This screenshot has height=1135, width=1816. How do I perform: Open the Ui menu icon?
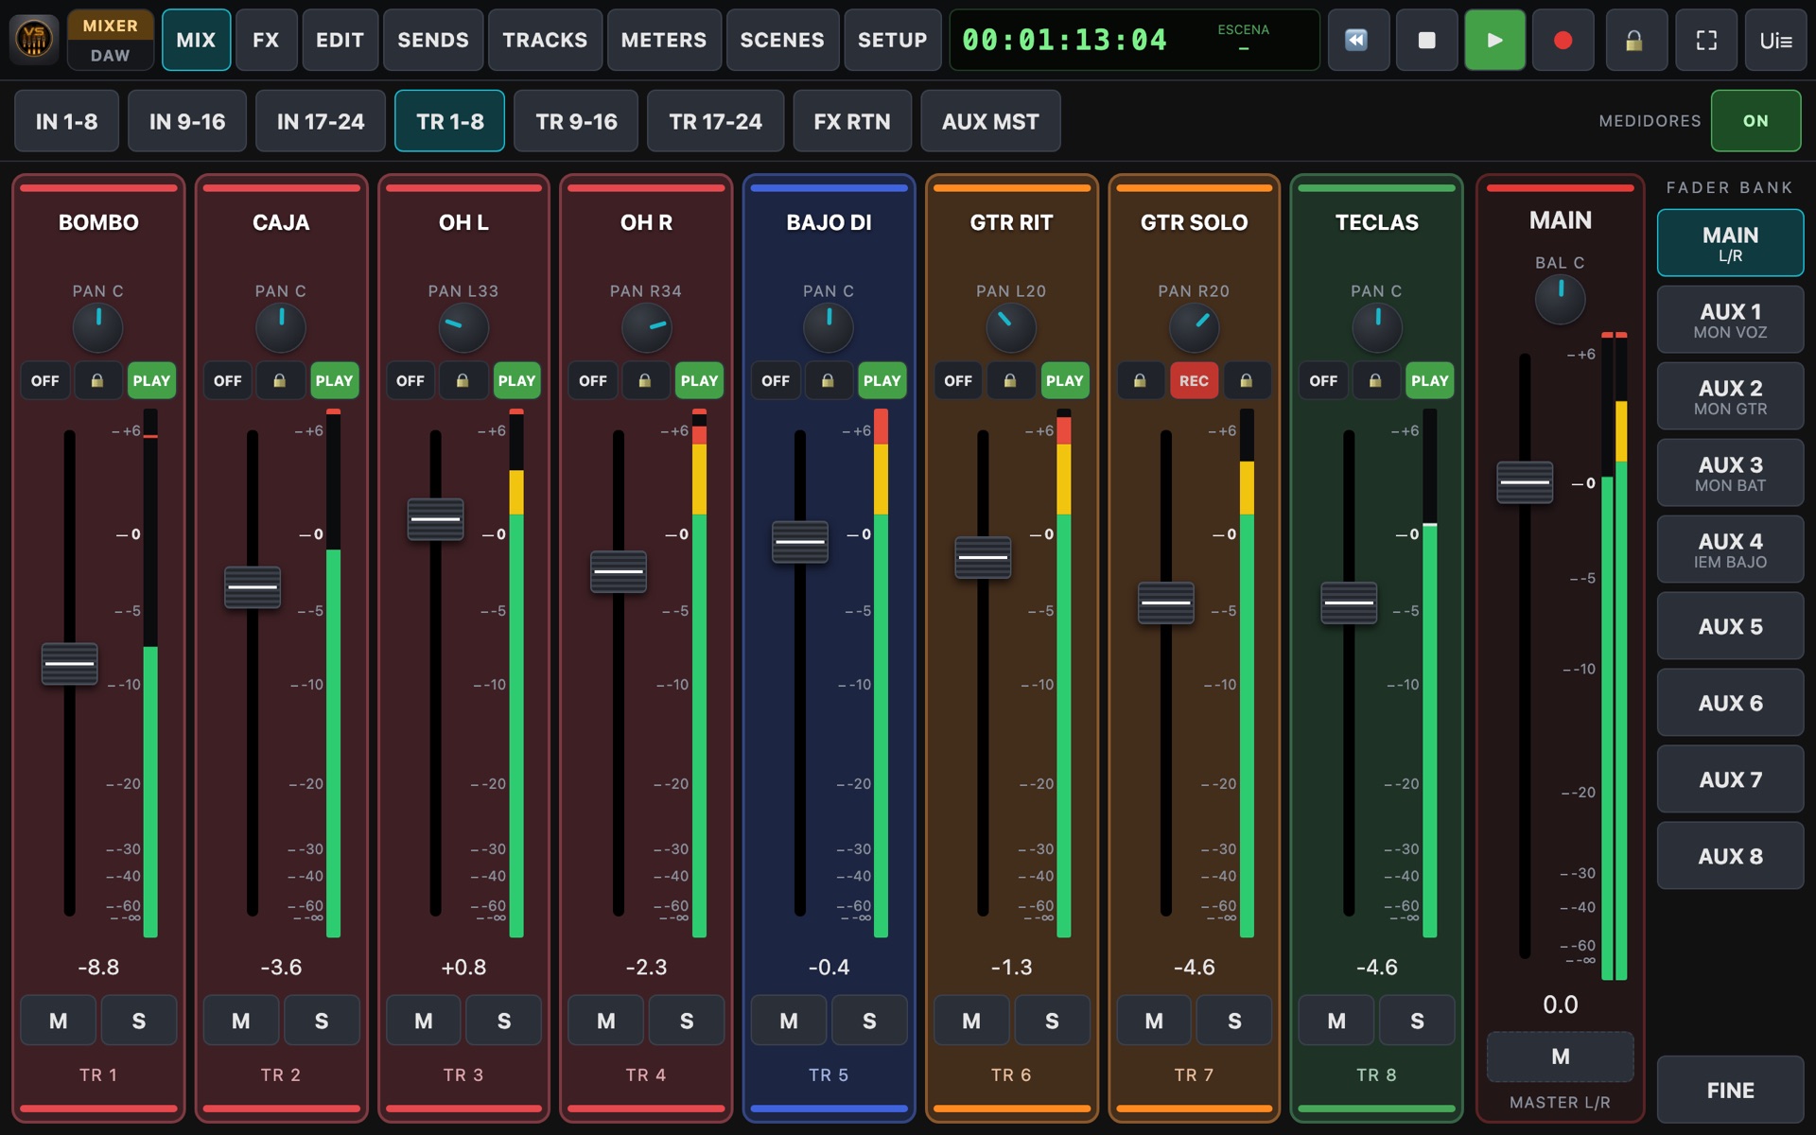1775,40
